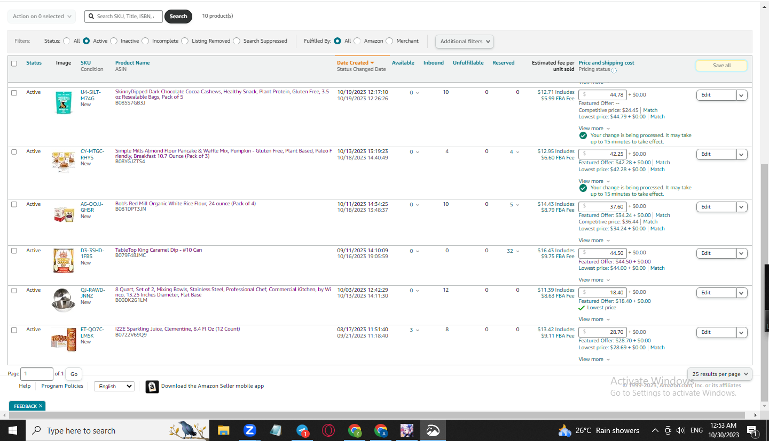The image size is (769, 441).
Task: Select the SkinnyDipped Cashews row checkbox
Action: pyautogui.click(x=14, y=92)
